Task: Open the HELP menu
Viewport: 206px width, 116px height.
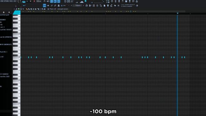Action: 15,1
